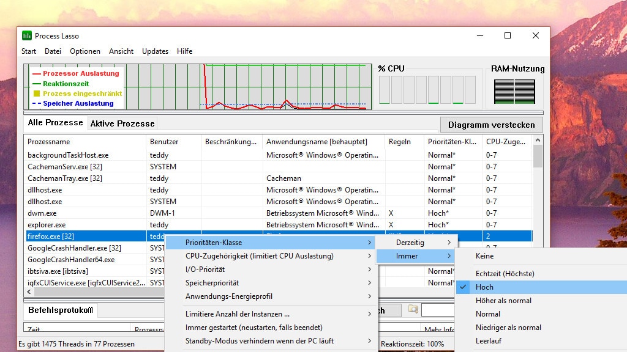627x352 pixels.
Task: Expand CPU-Zugehörigkeit (limitiert CPU Auslastung) submenu
Action: pyautogui.click(x=271, y=256)
